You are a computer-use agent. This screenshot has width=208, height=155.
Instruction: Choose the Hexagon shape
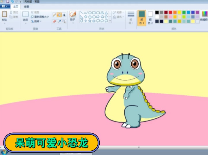tap(94, 17)
